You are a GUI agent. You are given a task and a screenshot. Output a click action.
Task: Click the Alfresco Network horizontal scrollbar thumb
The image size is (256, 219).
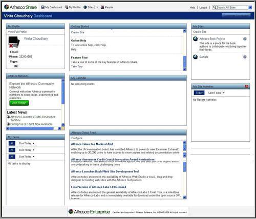32,128
